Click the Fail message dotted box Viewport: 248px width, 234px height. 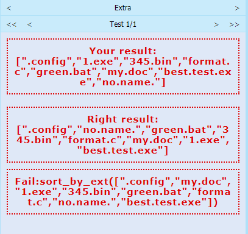click(x=123, y=191)
